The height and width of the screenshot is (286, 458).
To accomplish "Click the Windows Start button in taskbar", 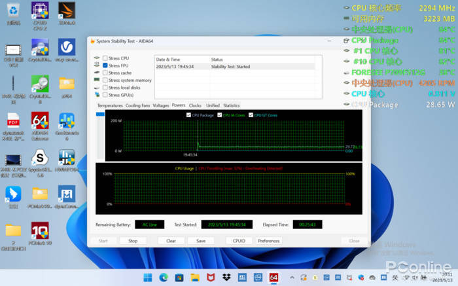I will click(x=149, y=277).
